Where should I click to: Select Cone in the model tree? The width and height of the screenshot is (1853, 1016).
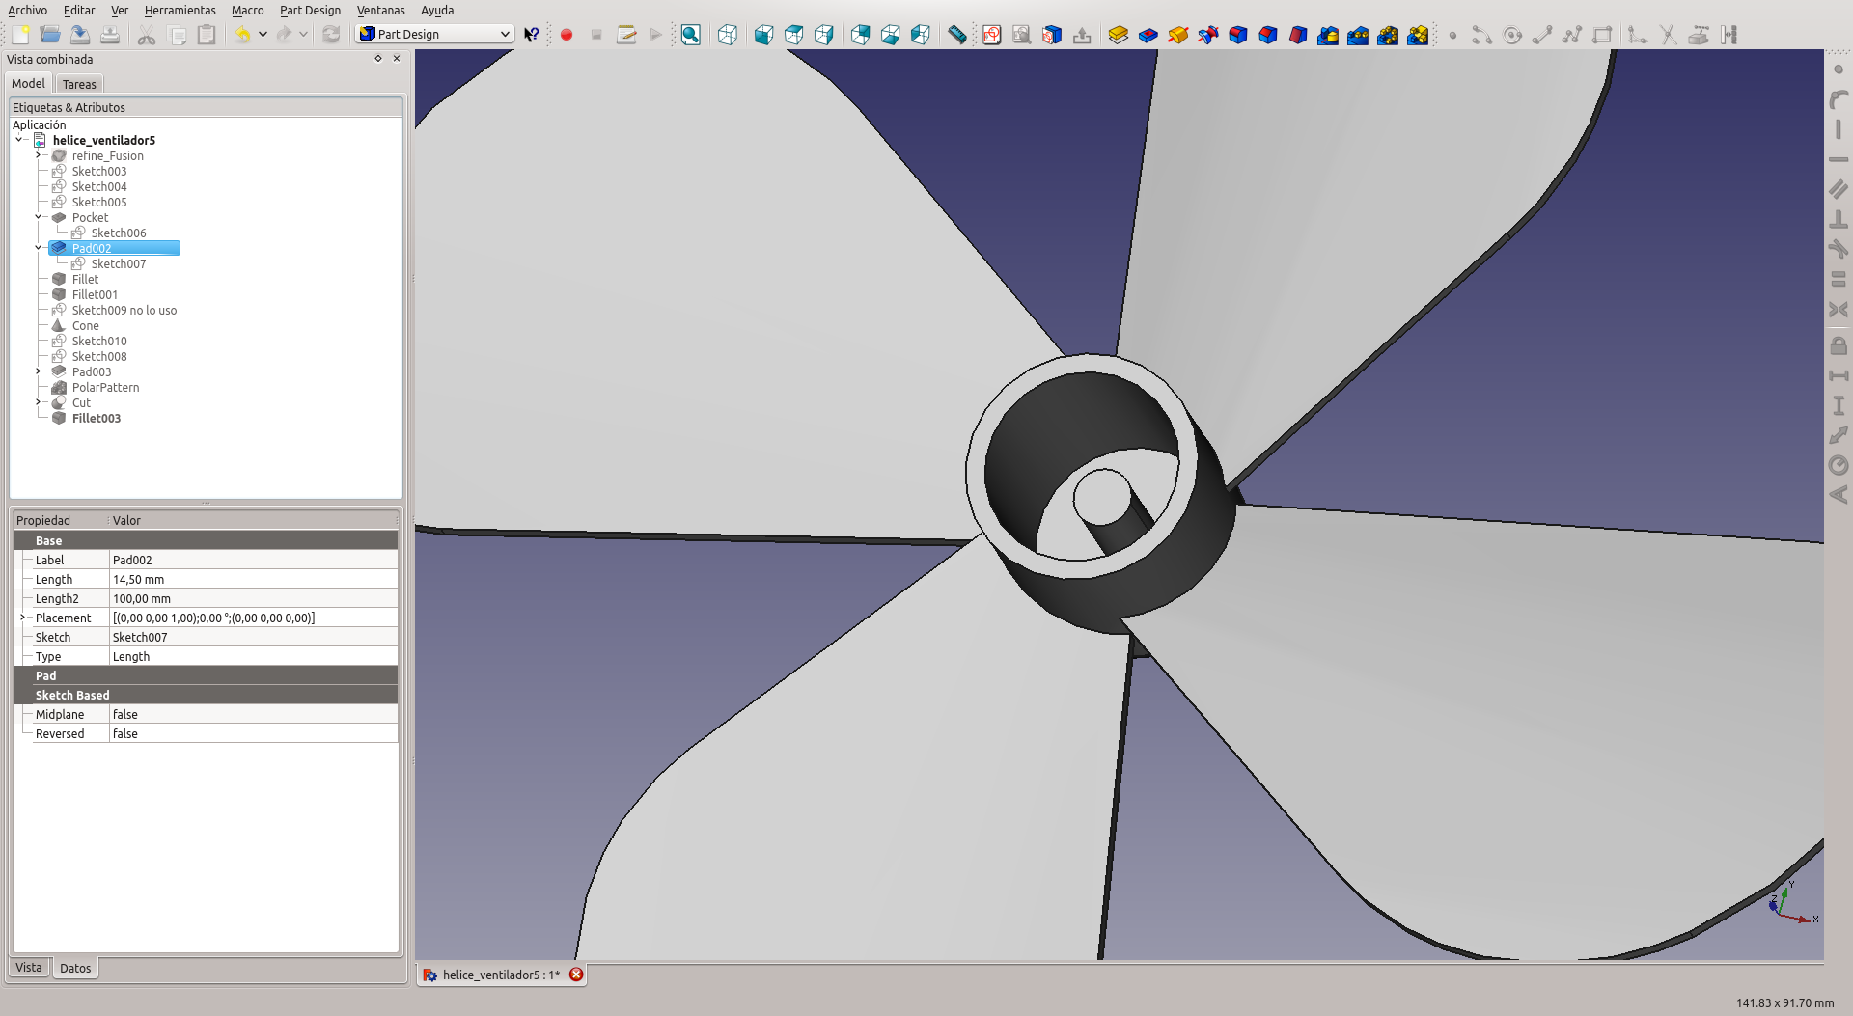(x=85, y=325)
